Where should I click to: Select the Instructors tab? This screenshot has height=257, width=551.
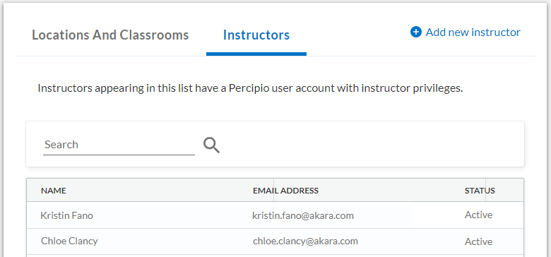256,35
